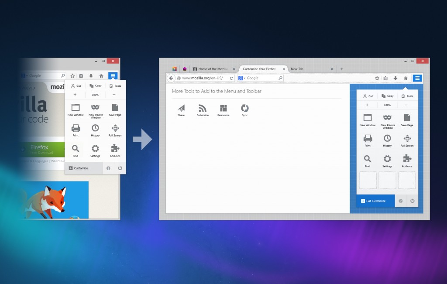Switch to Home of the Mozilla tab
The image size is (447, 284).
point(213,69)
